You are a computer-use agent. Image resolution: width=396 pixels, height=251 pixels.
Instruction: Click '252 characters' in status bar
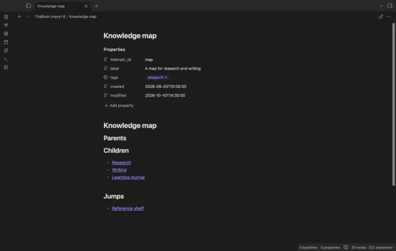point(381,247)
